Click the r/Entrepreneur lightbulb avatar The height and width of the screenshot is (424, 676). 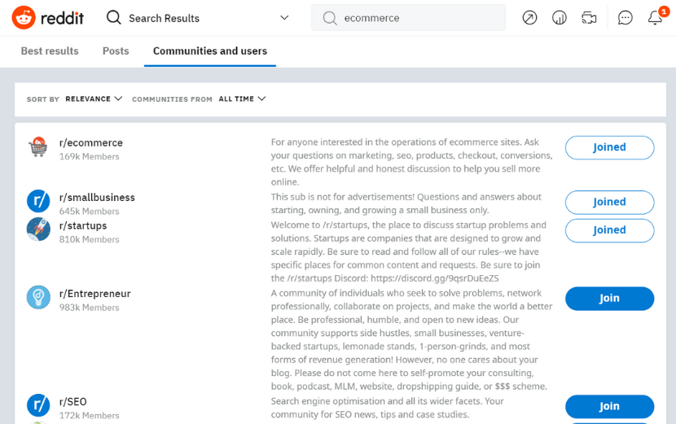(x=38, y=297)
